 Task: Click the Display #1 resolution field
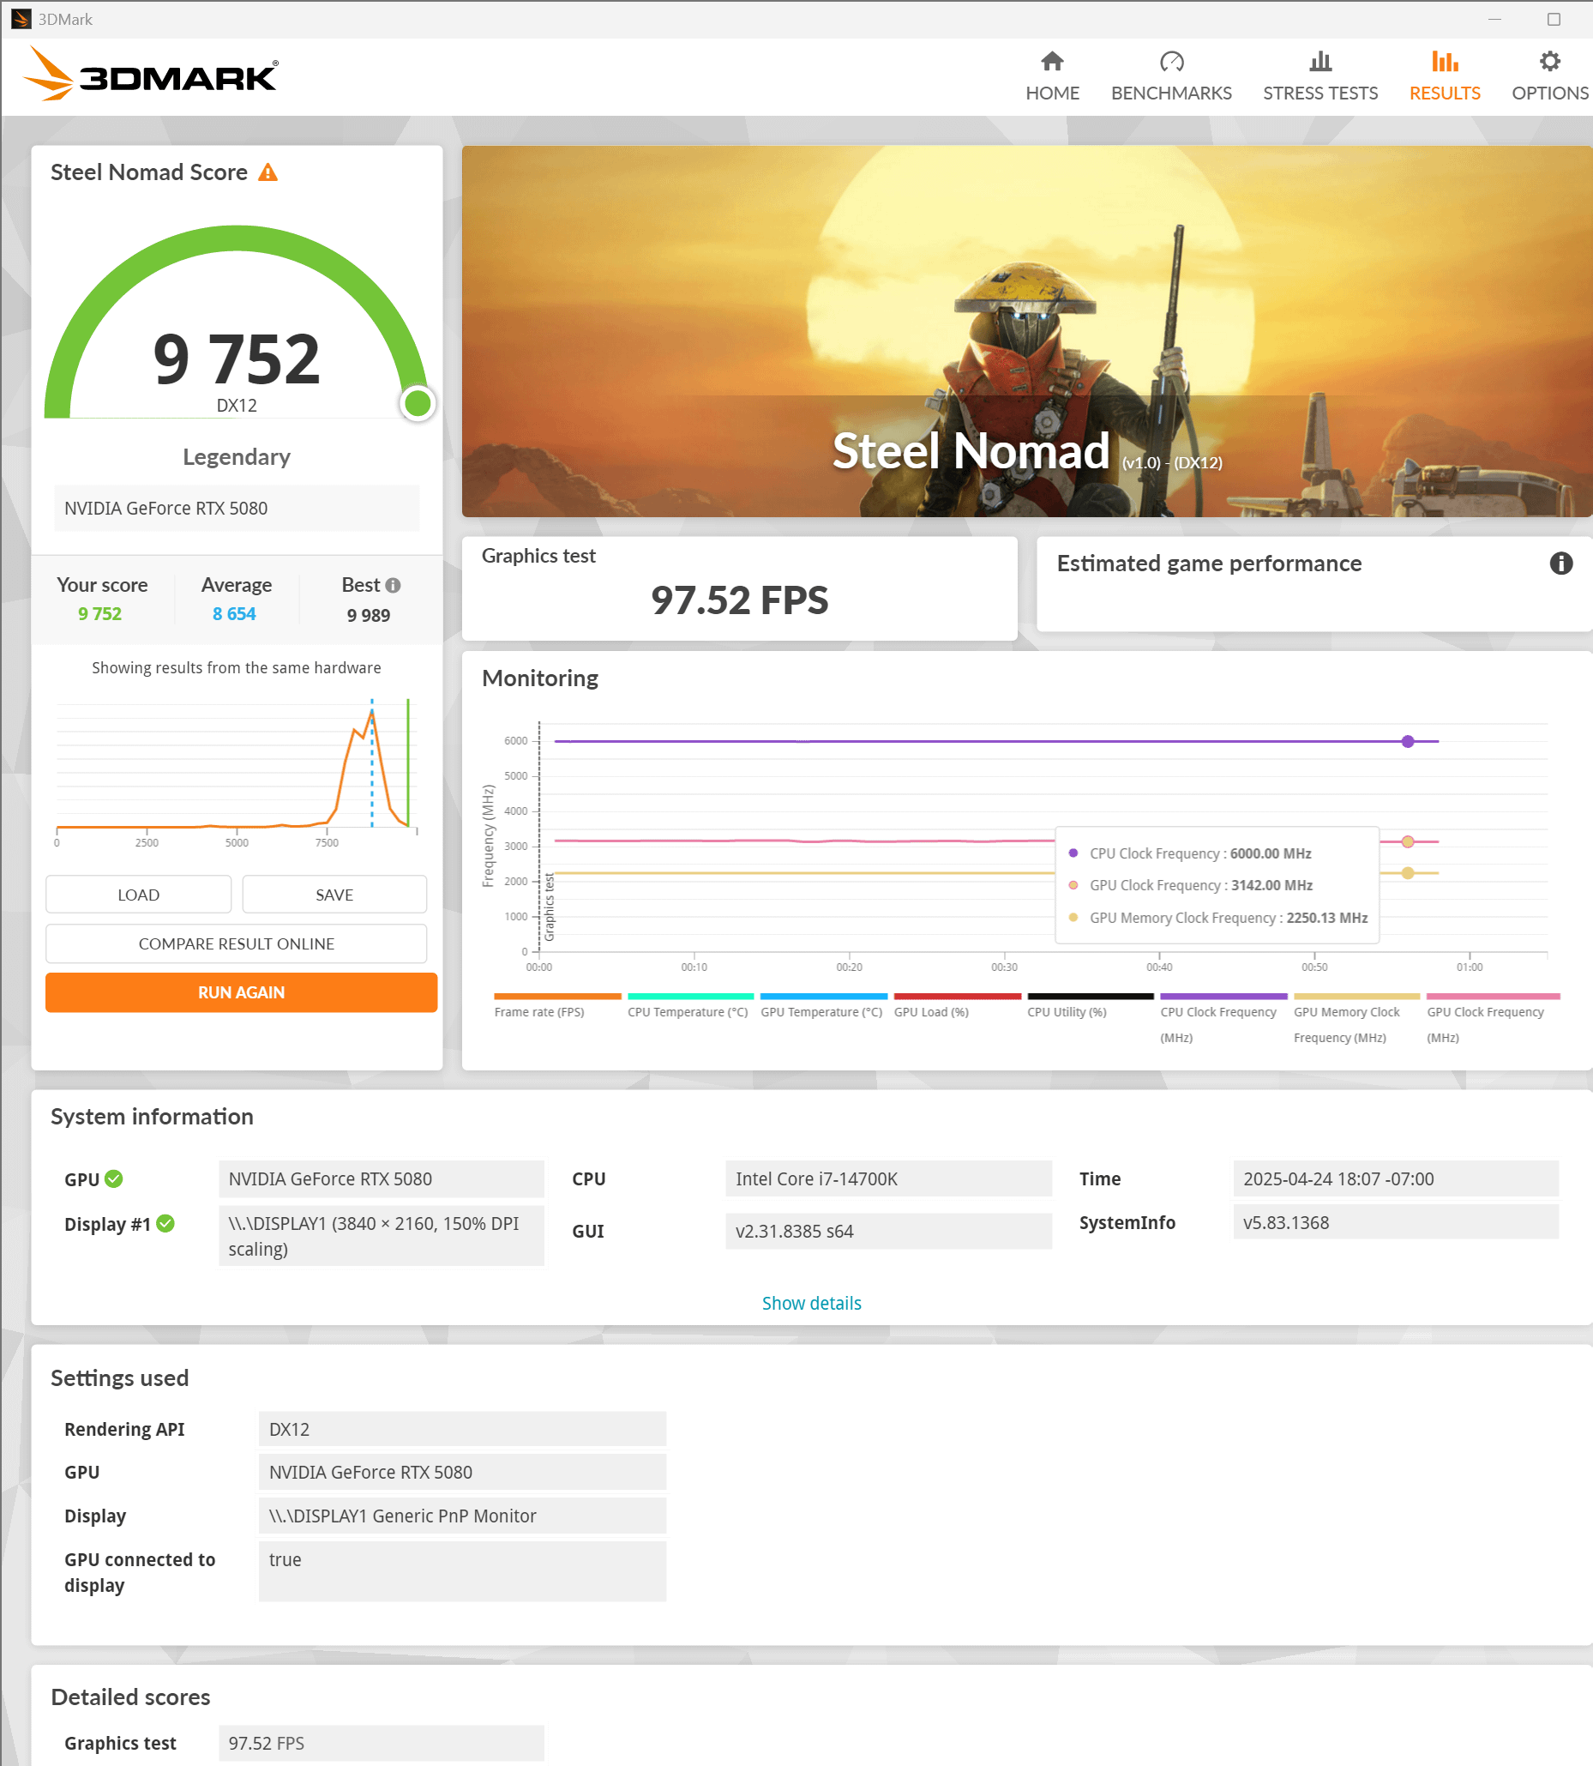pos(381,1235)
